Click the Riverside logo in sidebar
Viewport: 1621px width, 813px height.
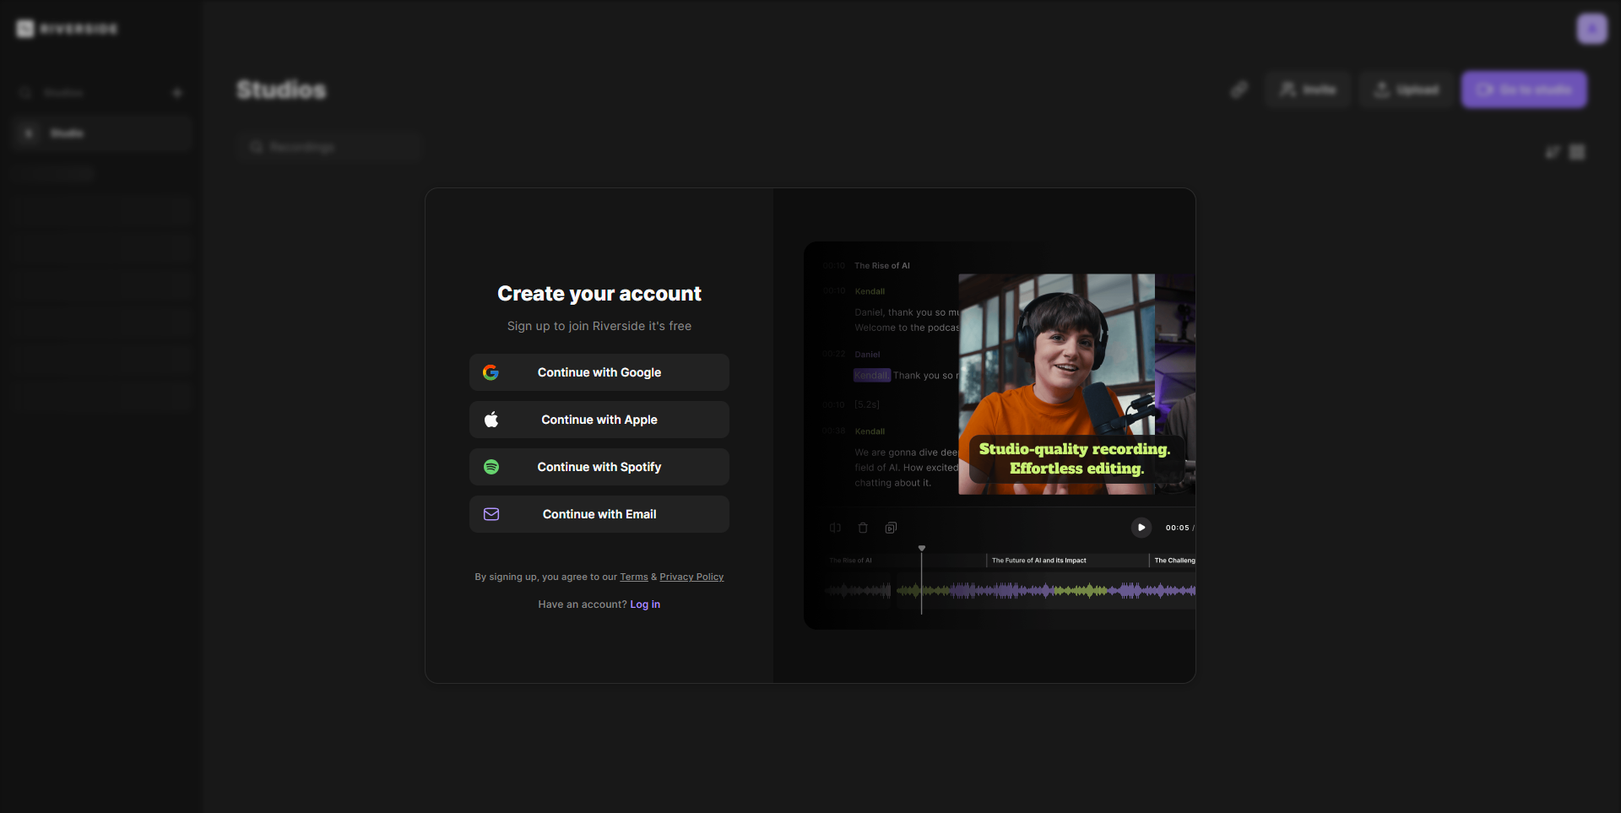click(x=67, y=29)
